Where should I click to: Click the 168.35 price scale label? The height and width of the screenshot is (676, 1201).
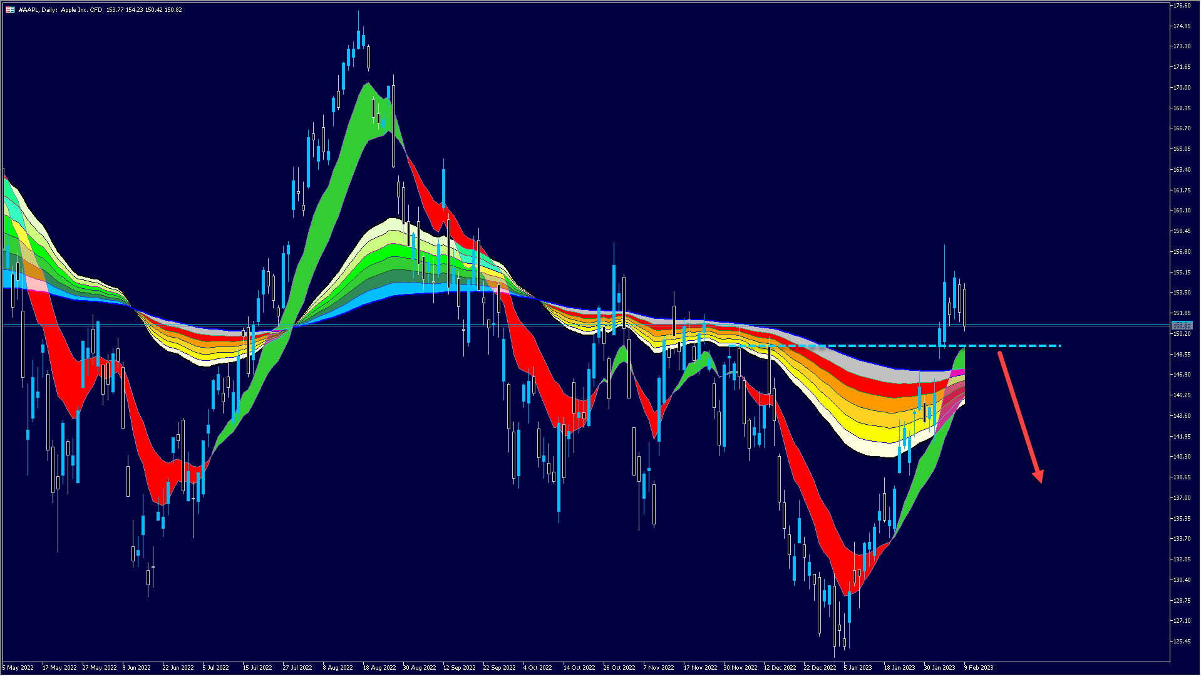tap(1182, 108)
